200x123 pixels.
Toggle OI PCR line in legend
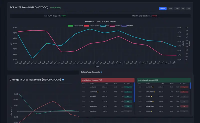coord(115,26)
